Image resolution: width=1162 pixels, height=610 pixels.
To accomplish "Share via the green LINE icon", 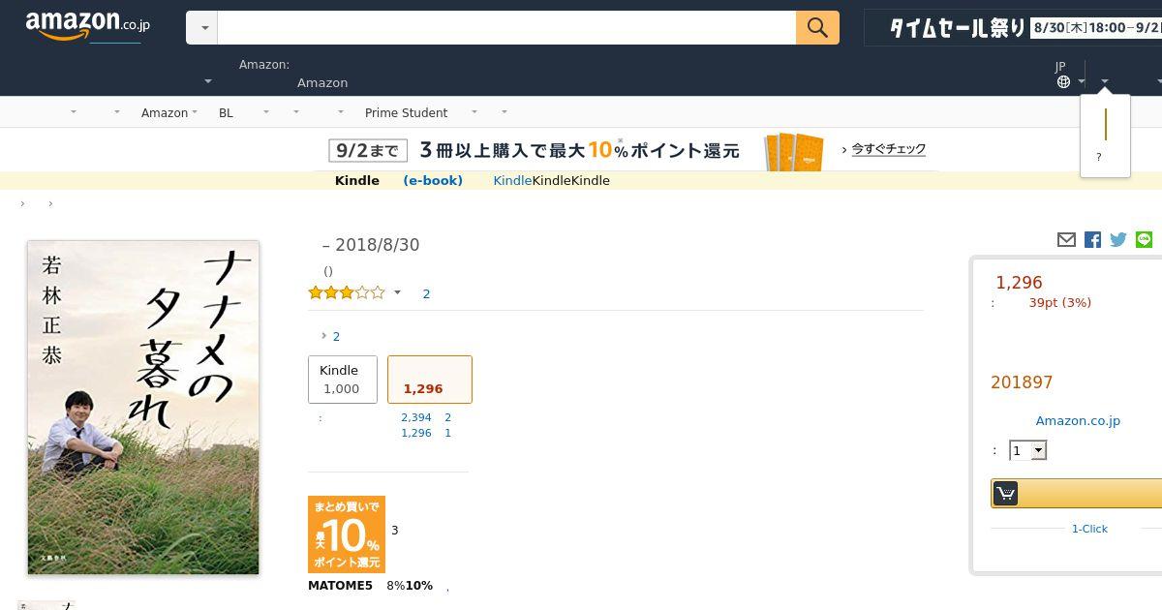I will point(1144,239).
